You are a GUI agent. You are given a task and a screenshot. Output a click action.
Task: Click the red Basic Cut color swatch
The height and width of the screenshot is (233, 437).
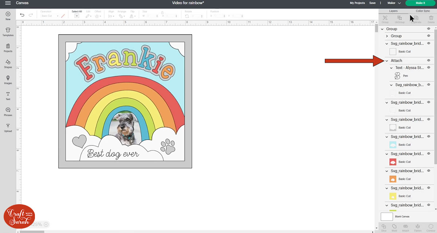coord(393,162)
